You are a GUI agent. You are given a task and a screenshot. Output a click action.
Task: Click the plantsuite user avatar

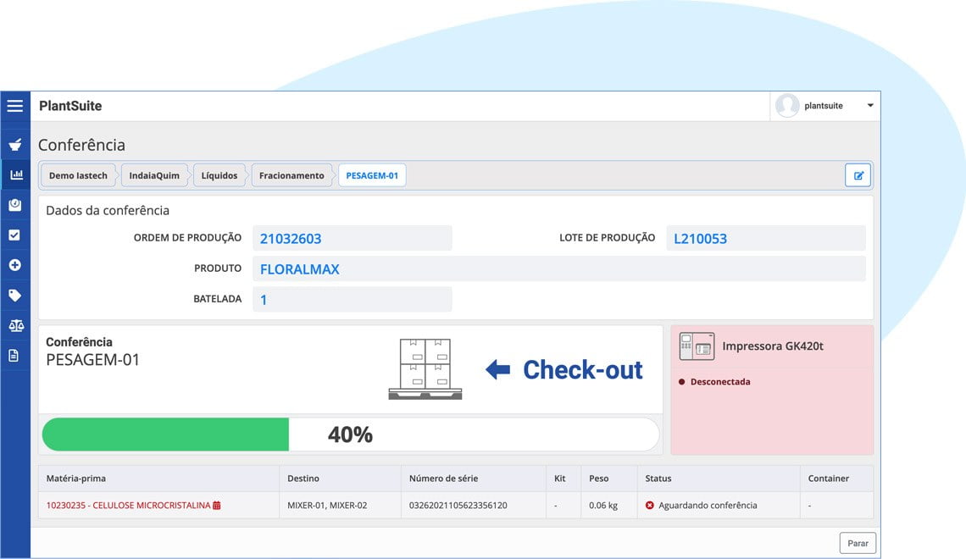click(787, 106)
